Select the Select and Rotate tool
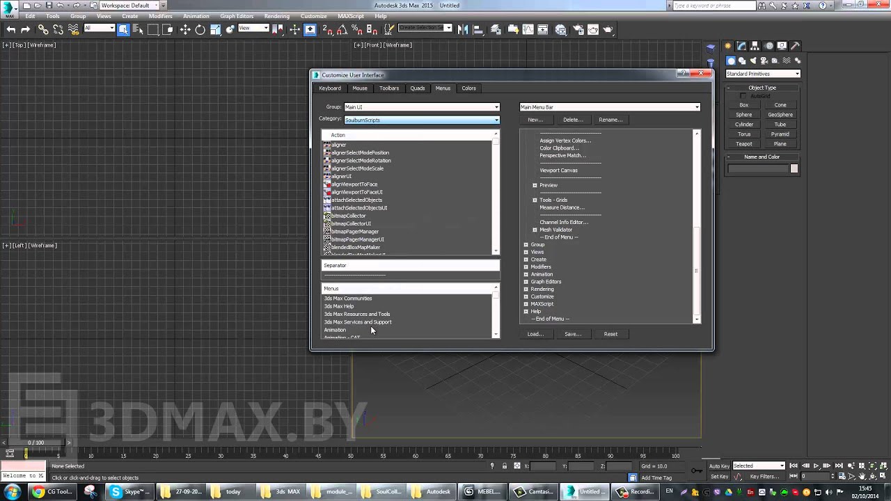The image size is (891, 501). point(200,29)
